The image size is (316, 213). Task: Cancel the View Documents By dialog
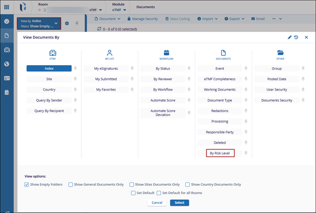156,202
